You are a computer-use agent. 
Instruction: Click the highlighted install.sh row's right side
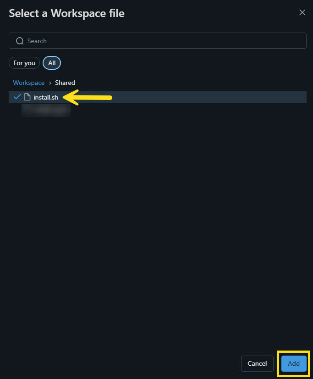tap(229, 97)
